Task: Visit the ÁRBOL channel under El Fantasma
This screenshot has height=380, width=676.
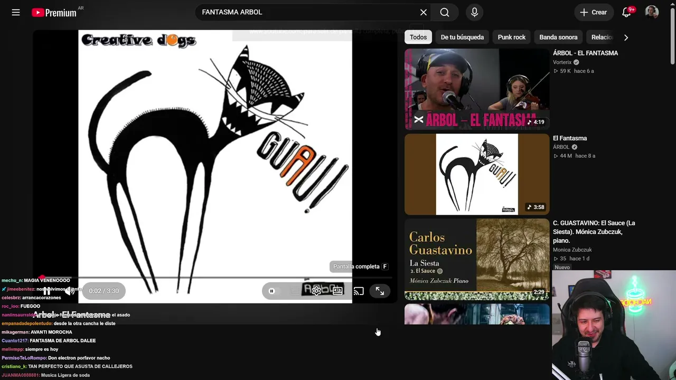Action: tap(561, 147)
